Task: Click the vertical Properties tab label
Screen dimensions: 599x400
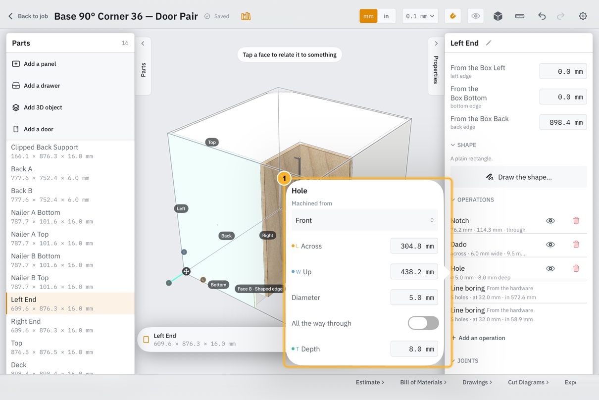Action: [436, 69]
